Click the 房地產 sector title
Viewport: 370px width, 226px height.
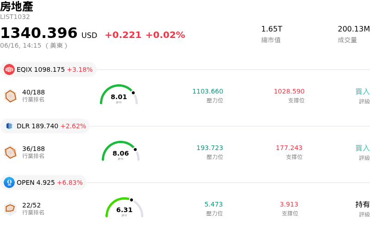17,6
